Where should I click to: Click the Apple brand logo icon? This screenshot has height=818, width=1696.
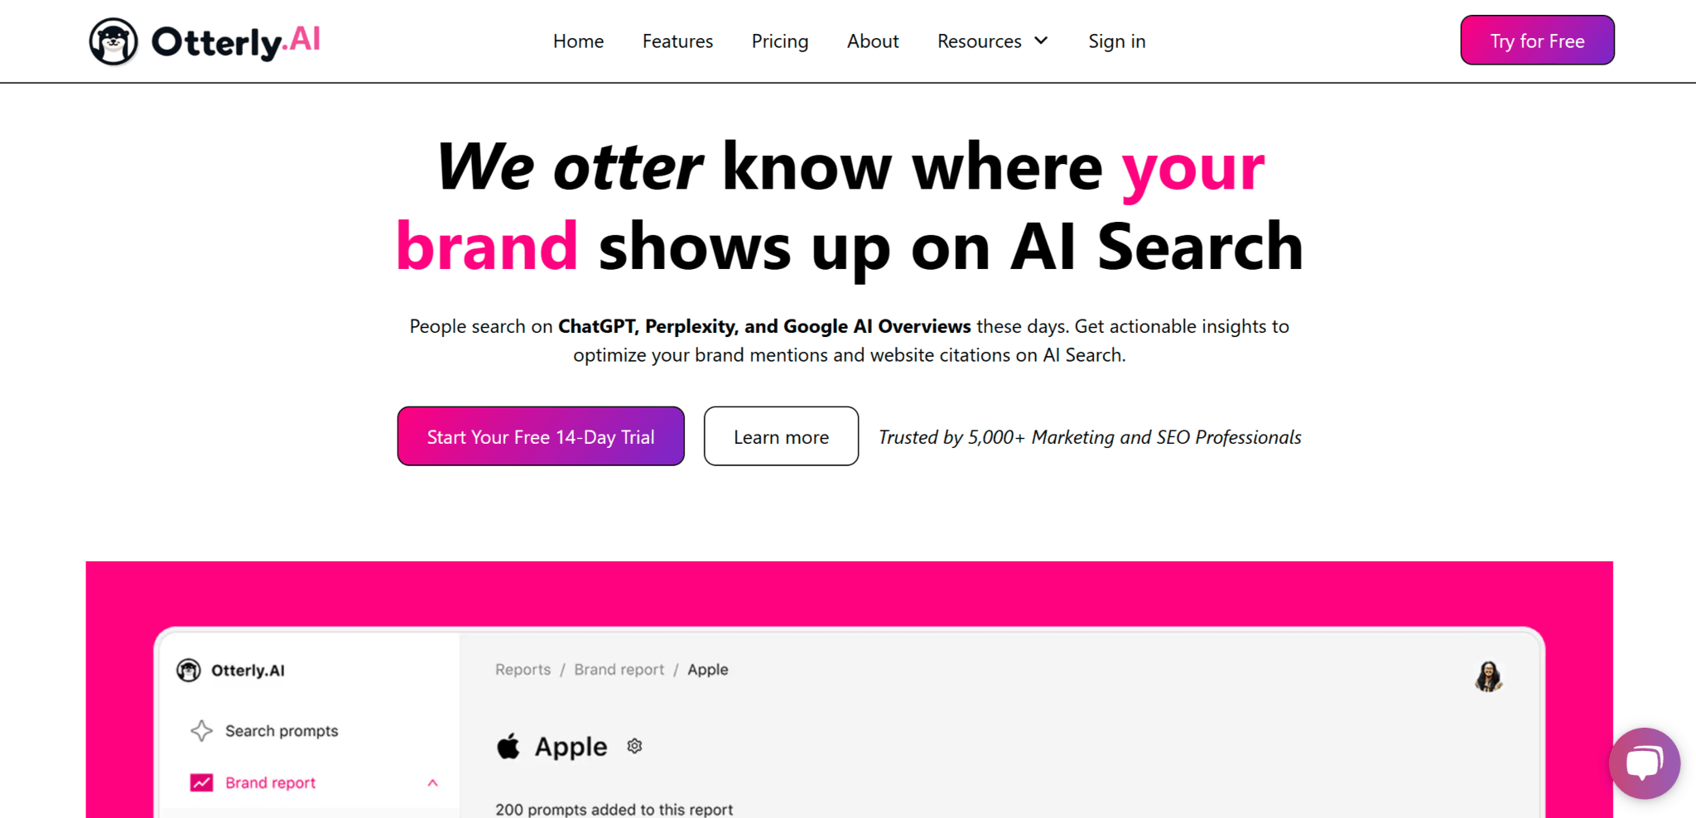click(508, 746)
